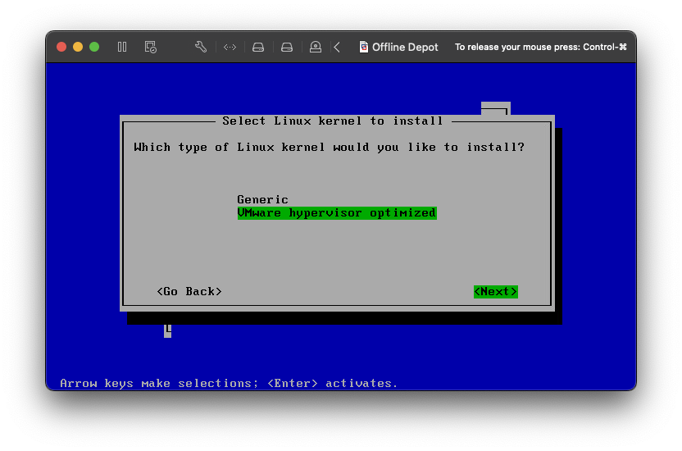Zoom the window with the green button

pos(94,47)
